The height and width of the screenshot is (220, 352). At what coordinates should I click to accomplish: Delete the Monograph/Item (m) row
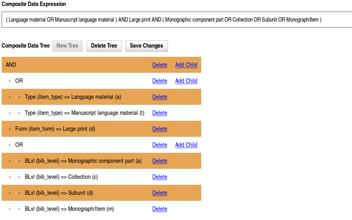[x=160, y=209]
